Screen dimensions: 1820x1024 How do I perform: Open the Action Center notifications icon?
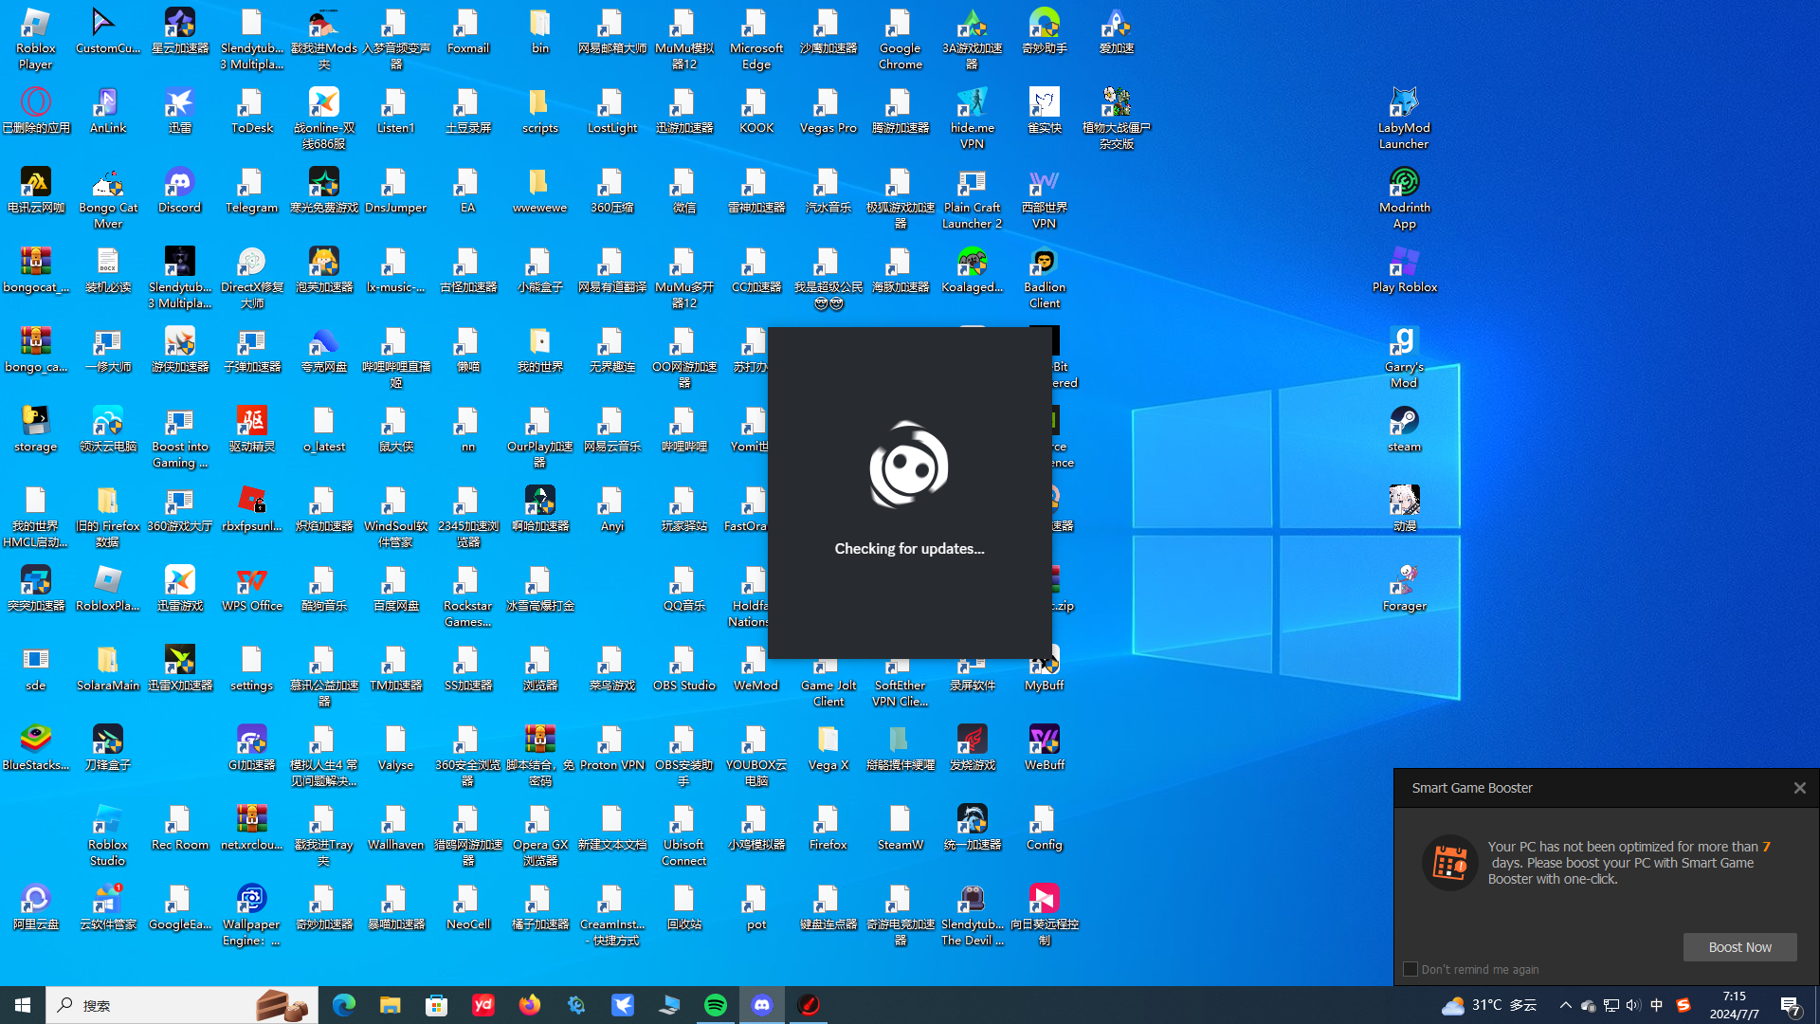(x=1791, y=1005)
